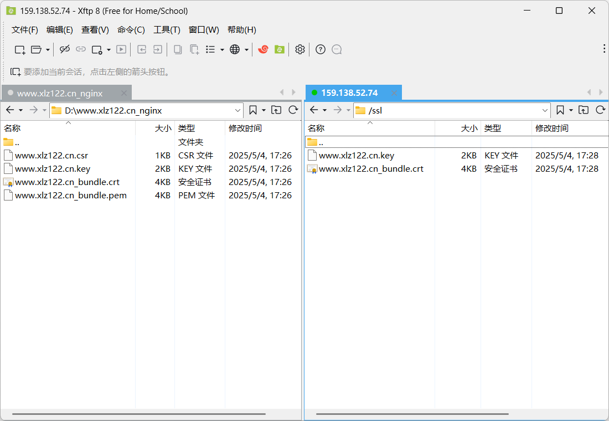
Task: Go back in the remote pane
Action: point(314,110)
